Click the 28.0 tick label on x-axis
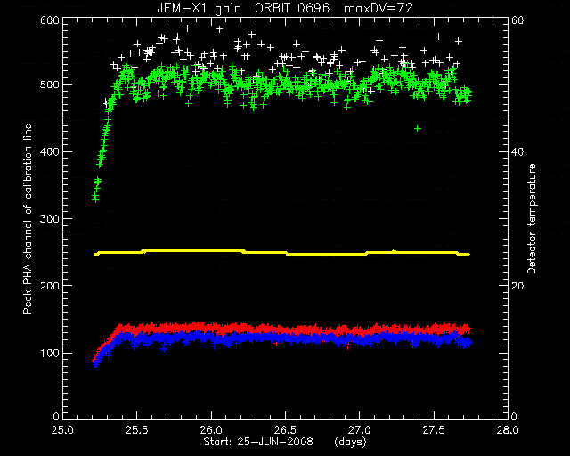 coord(508,430)
